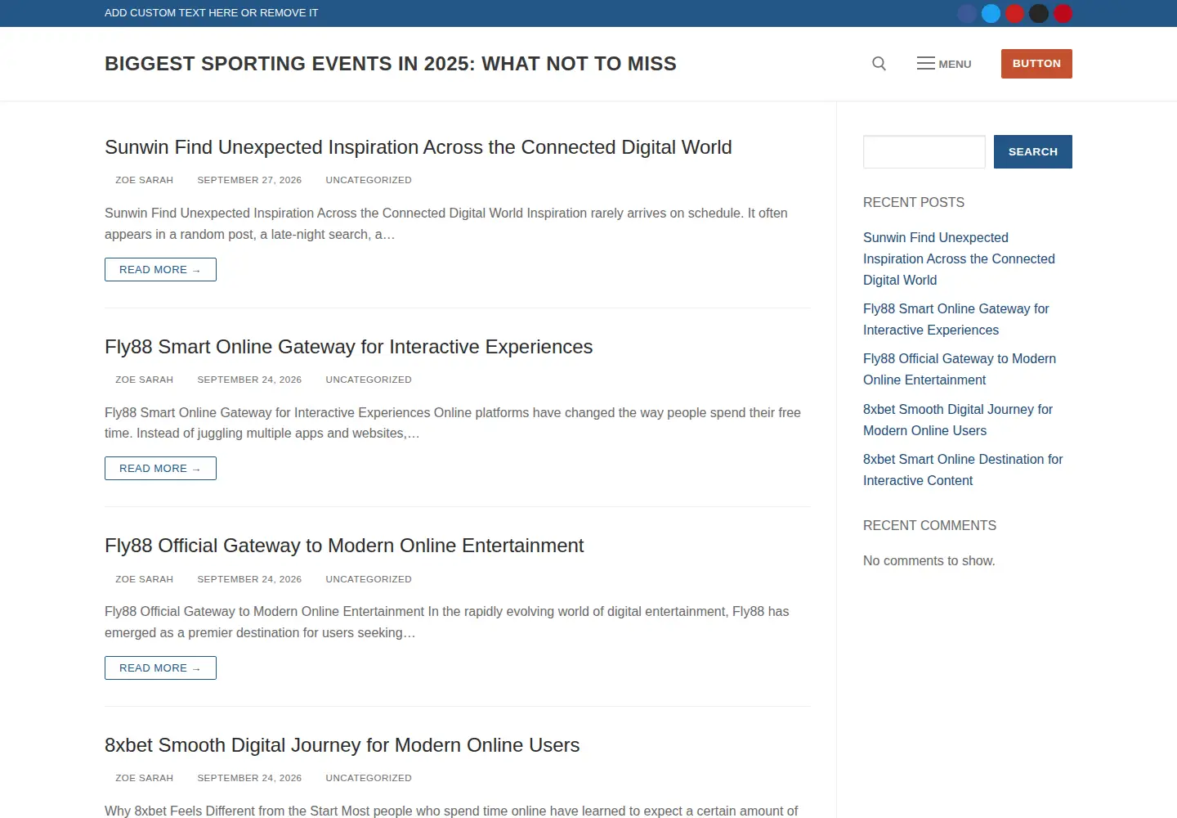
Task: Click the 'RECENT POSTS' sidebar heading
Action: 914,202
